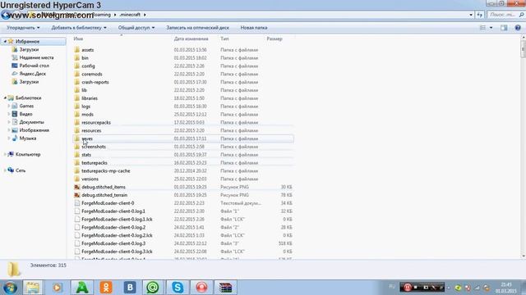The height and width of the screenshot is (295, 526).
Task: Expand the Сеть tree node
Action: point(5,170)
